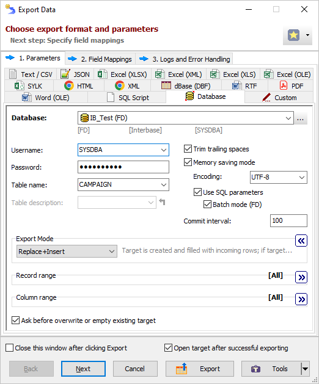Select the PDF format tab
The image size is (319, 384).
pos(291,86)
